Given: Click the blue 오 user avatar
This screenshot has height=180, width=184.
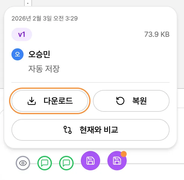Looking at the screenshot, I should (x=17, y=54).
